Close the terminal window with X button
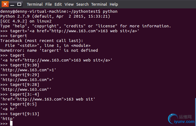Viewport: 196px width, 126px height. tap(5, 4)
